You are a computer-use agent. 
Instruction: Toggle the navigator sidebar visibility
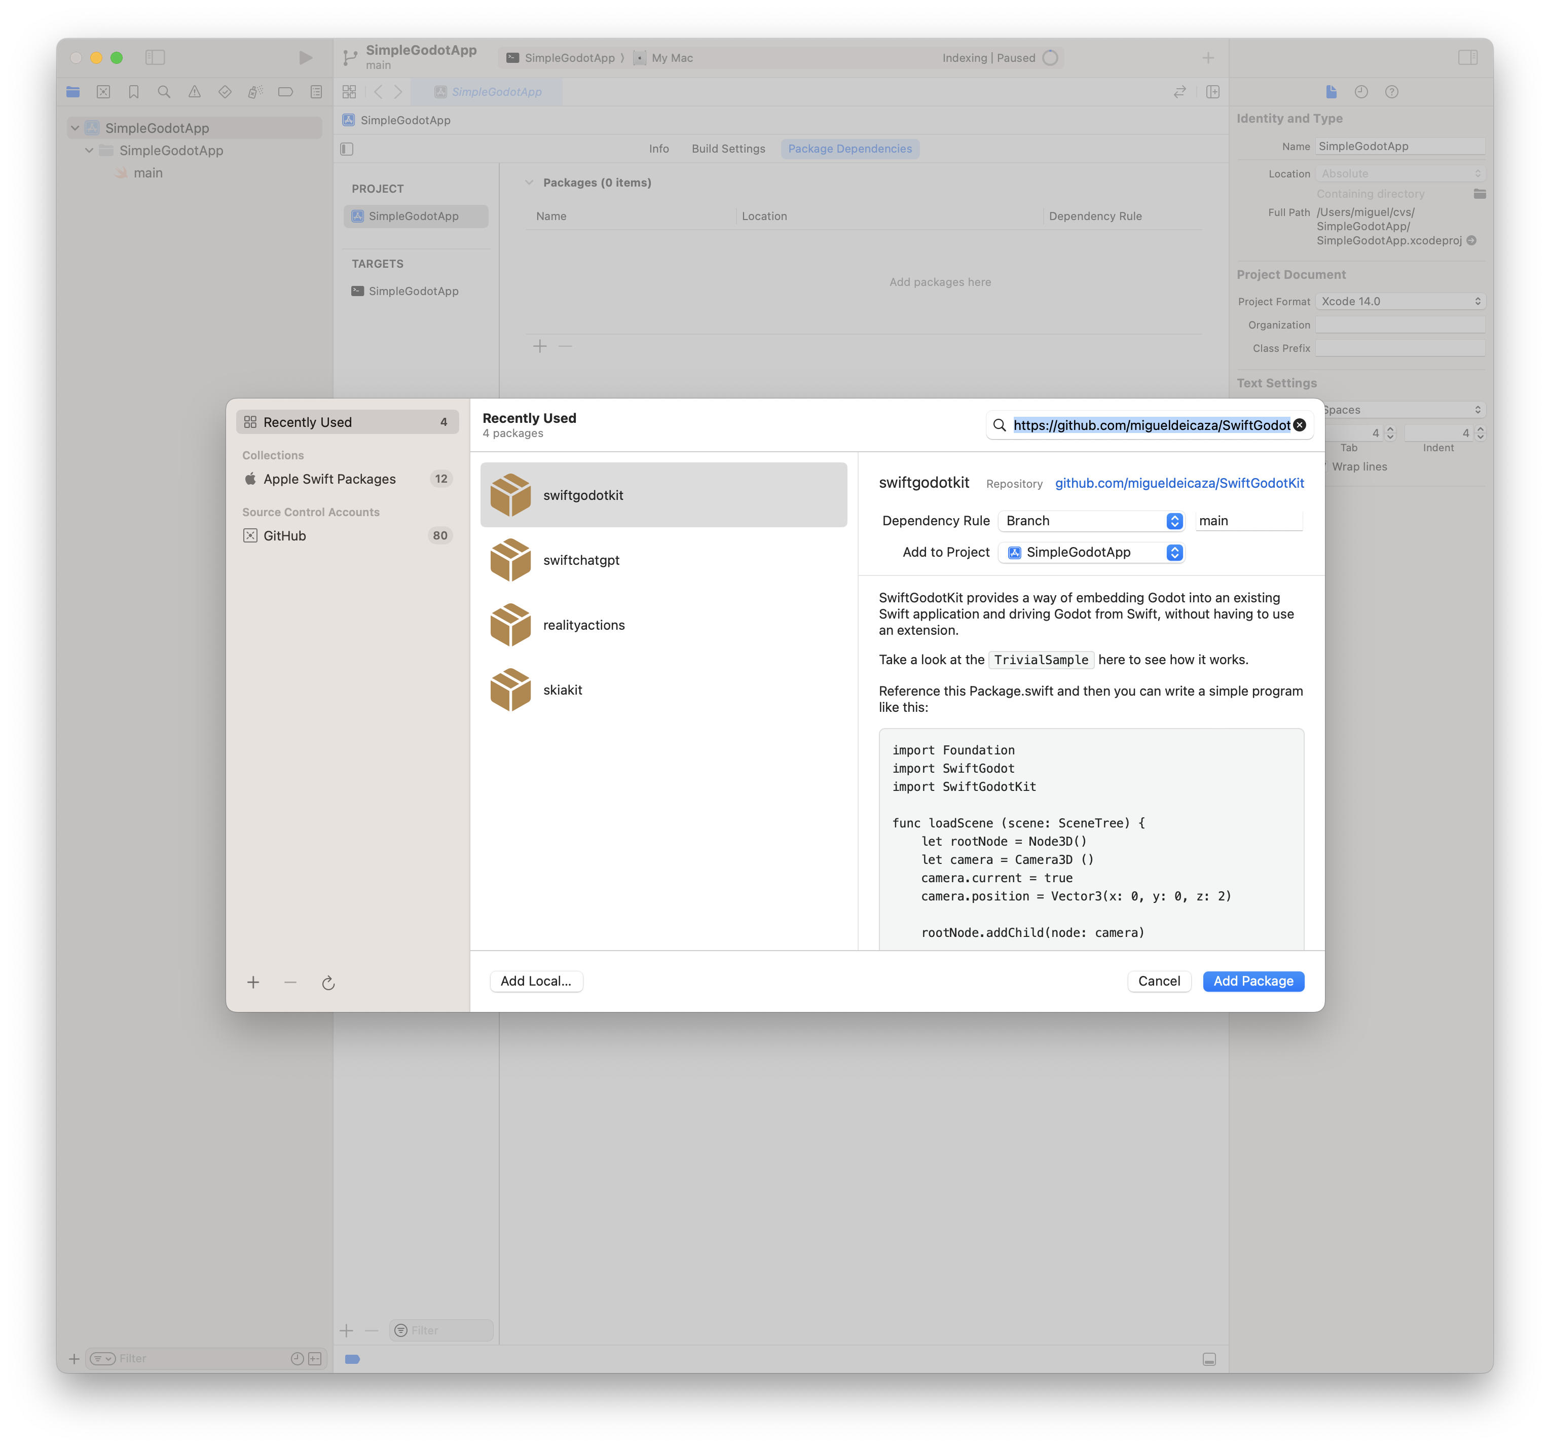(155, 57)
